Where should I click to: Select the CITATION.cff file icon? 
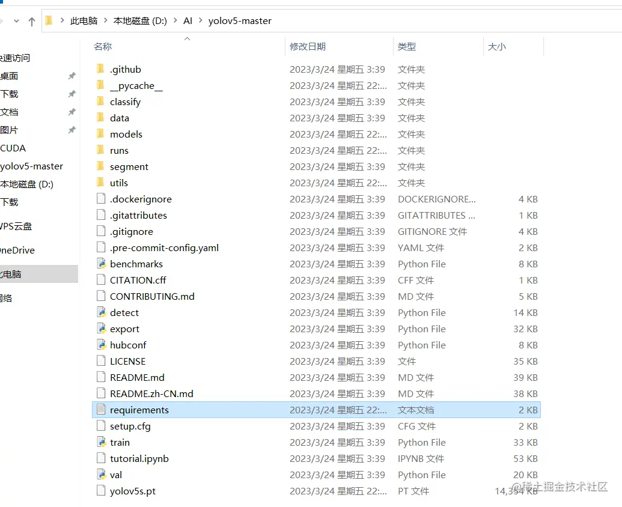point(101,281)
